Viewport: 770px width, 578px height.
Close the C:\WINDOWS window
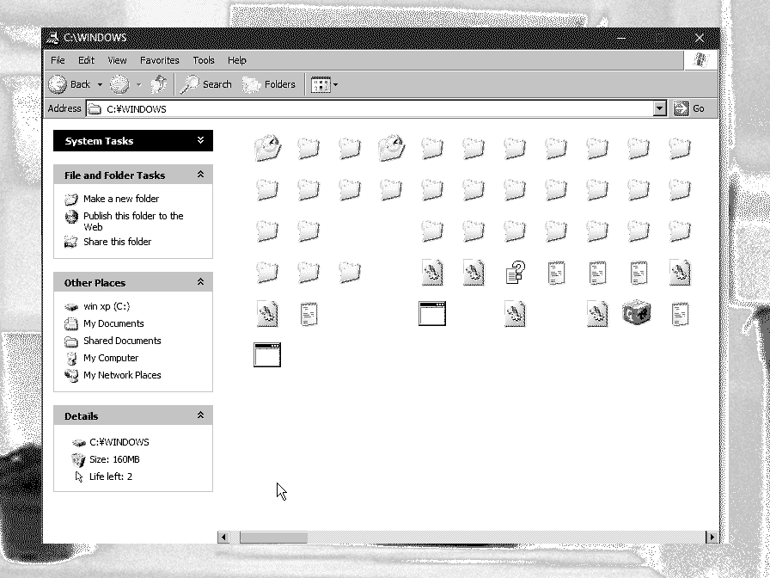700,38
